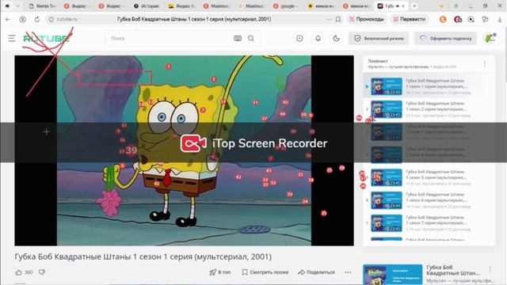Reload the page with the refresh icon
507x285 pixels.
(37, 19)
